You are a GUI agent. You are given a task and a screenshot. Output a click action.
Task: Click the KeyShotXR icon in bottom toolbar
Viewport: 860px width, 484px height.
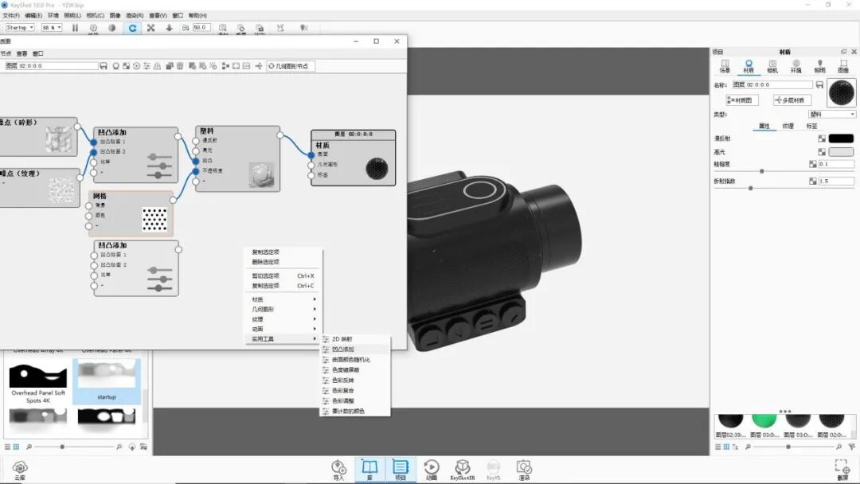click(463, 468)
